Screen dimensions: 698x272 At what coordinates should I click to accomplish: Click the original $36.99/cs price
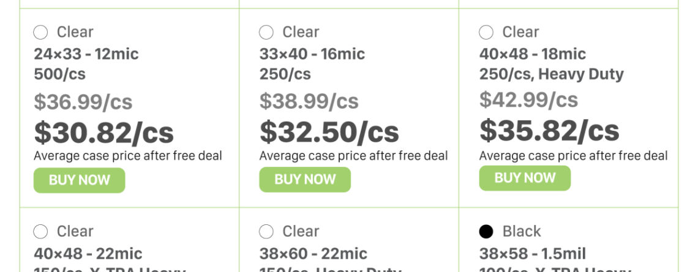pyautogui.click(x=83, y=101)
